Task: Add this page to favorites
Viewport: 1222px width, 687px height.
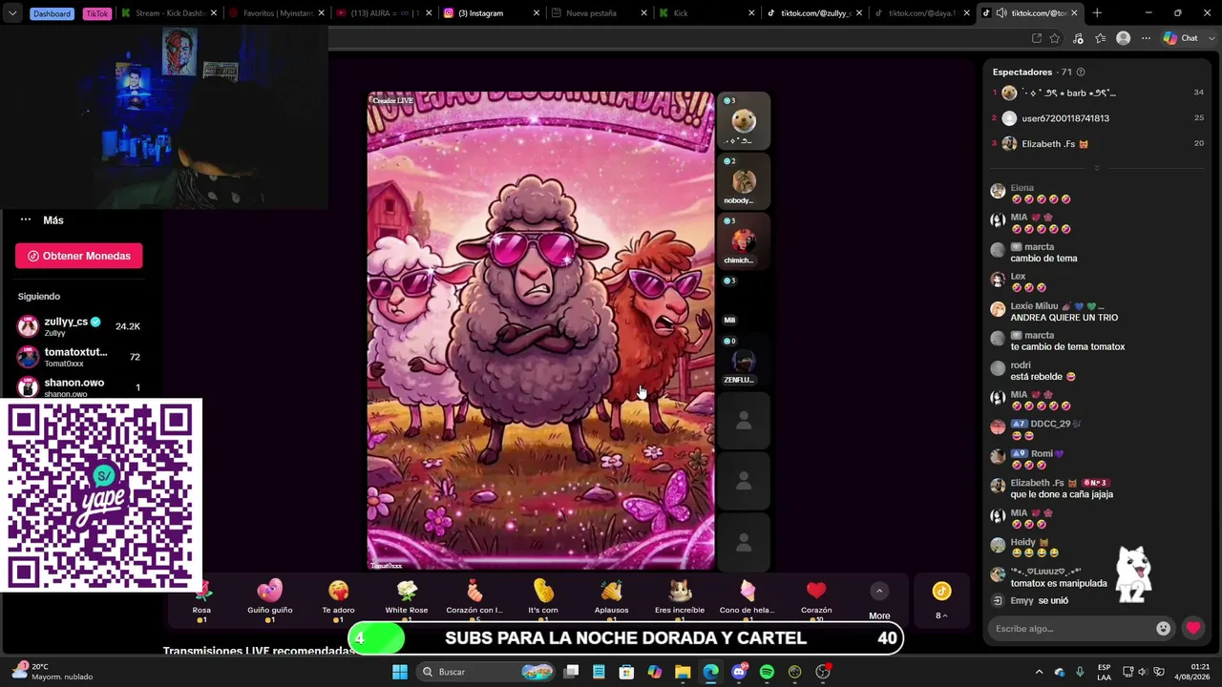Action: tap(1055, 38)
